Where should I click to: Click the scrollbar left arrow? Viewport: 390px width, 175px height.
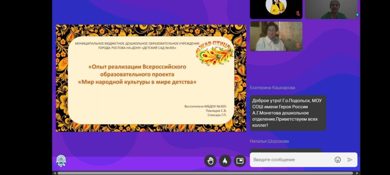[x=54, y=173]
